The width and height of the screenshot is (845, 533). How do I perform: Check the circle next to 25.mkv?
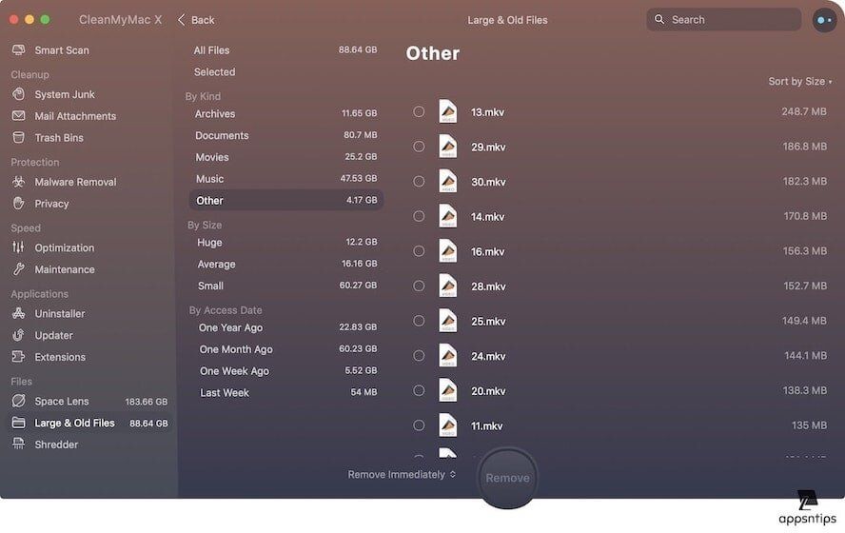(x=419, y=321)
